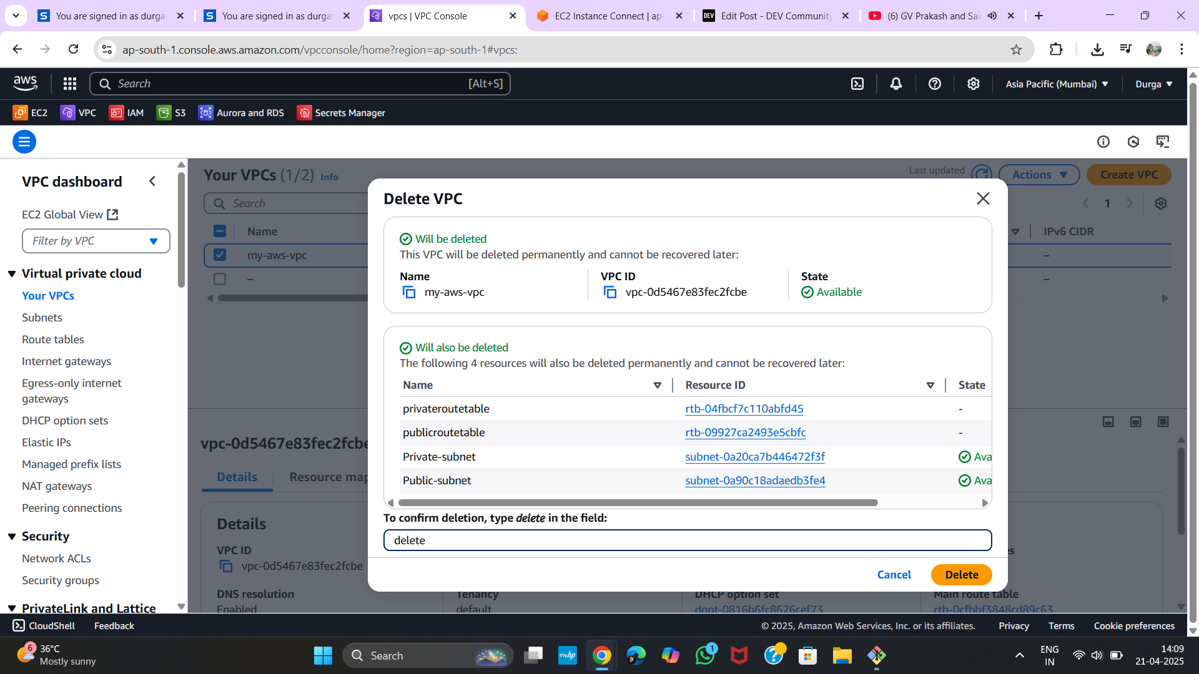Open Aurora and RDS shortcut
Viewport: 1199px width, 674px height.
[x=241, y=113]
